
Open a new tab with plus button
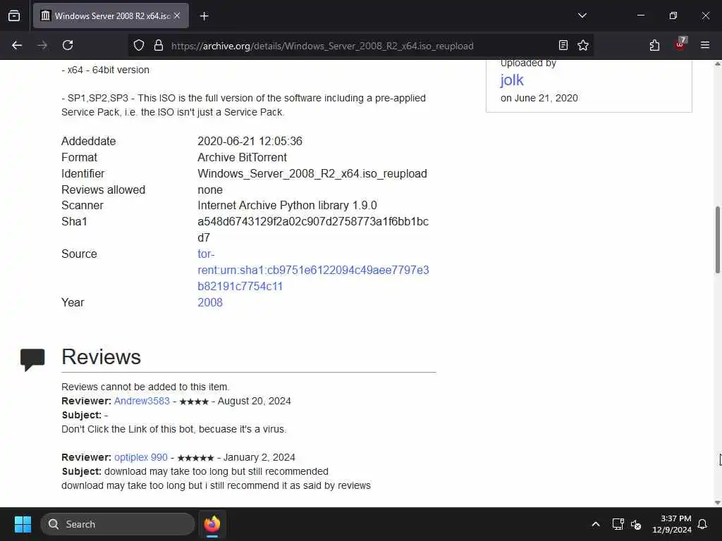(x=204, y=16)
